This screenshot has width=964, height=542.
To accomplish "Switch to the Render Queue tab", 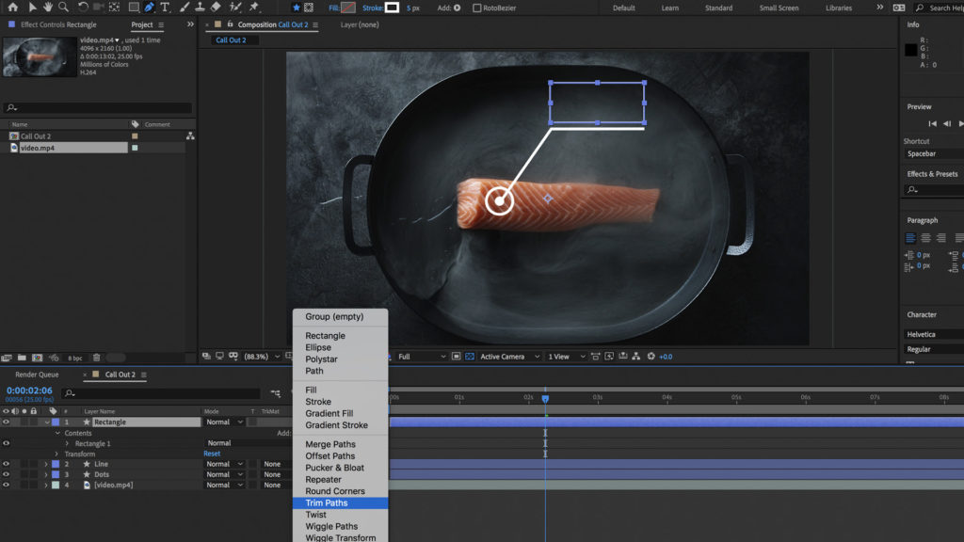I will pos(37,375).
